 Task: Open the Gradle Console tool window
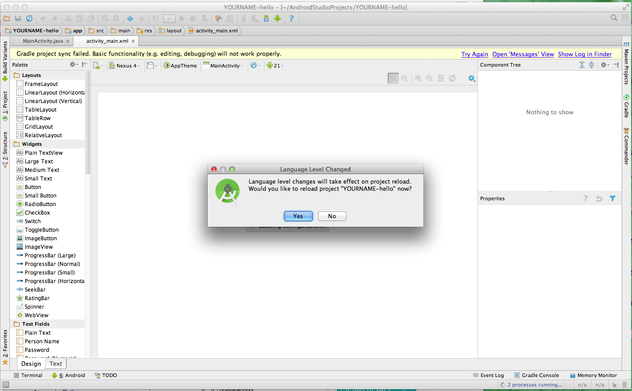click(537, 375)
